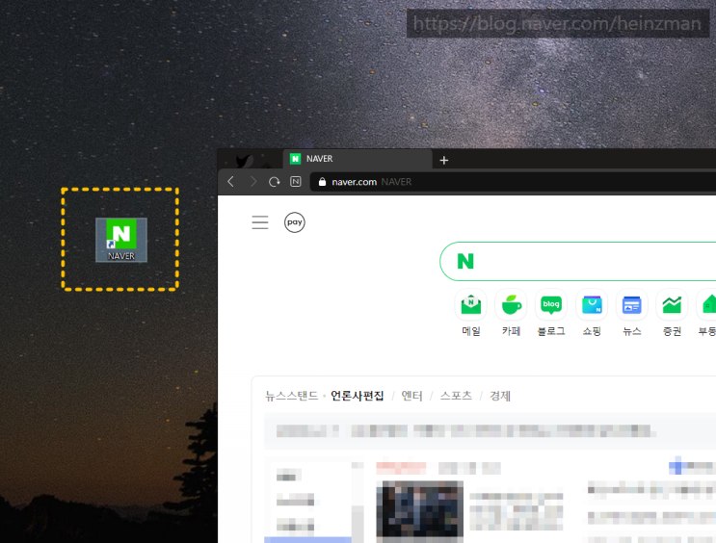Select the 스포츠 tab

point(456,396)
